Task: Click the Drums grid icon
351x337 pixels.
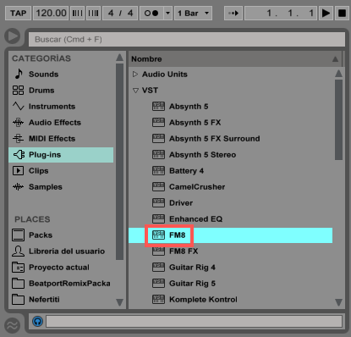Action: (x=18, y=91)
